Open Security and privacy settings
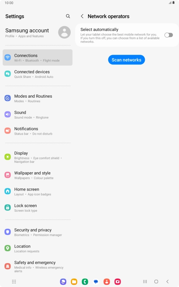The image size is (179, 287). pyautogui.click(x=38, y=232)
